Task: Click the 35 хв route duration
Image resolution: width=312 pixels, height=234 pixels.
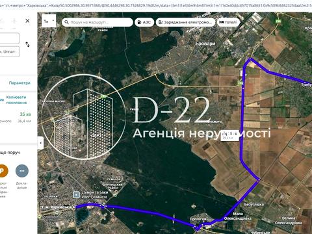Action: point(25,114)
